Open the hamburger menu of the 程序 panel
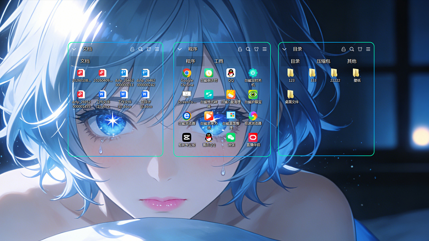This screenshot has width=429, height=241. (x=265, y=49)
